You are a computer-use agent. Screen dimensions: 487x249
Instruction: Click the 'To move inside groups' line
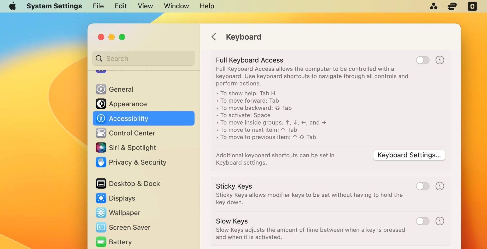pyautogui.click(x=271, y=122)
